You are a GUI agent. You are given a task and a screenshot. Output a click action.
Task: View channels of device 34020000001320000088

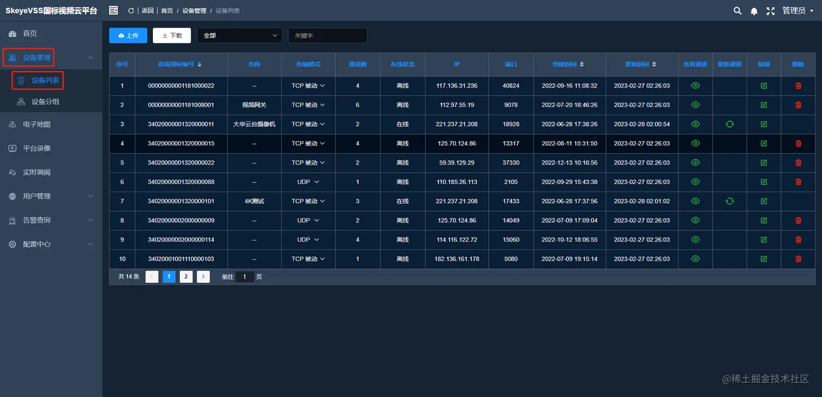(x=695, y=182)
